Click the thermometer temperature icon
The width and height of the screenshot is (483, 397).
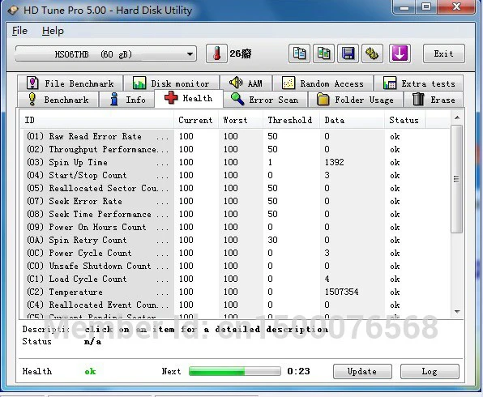coord(217,53)
